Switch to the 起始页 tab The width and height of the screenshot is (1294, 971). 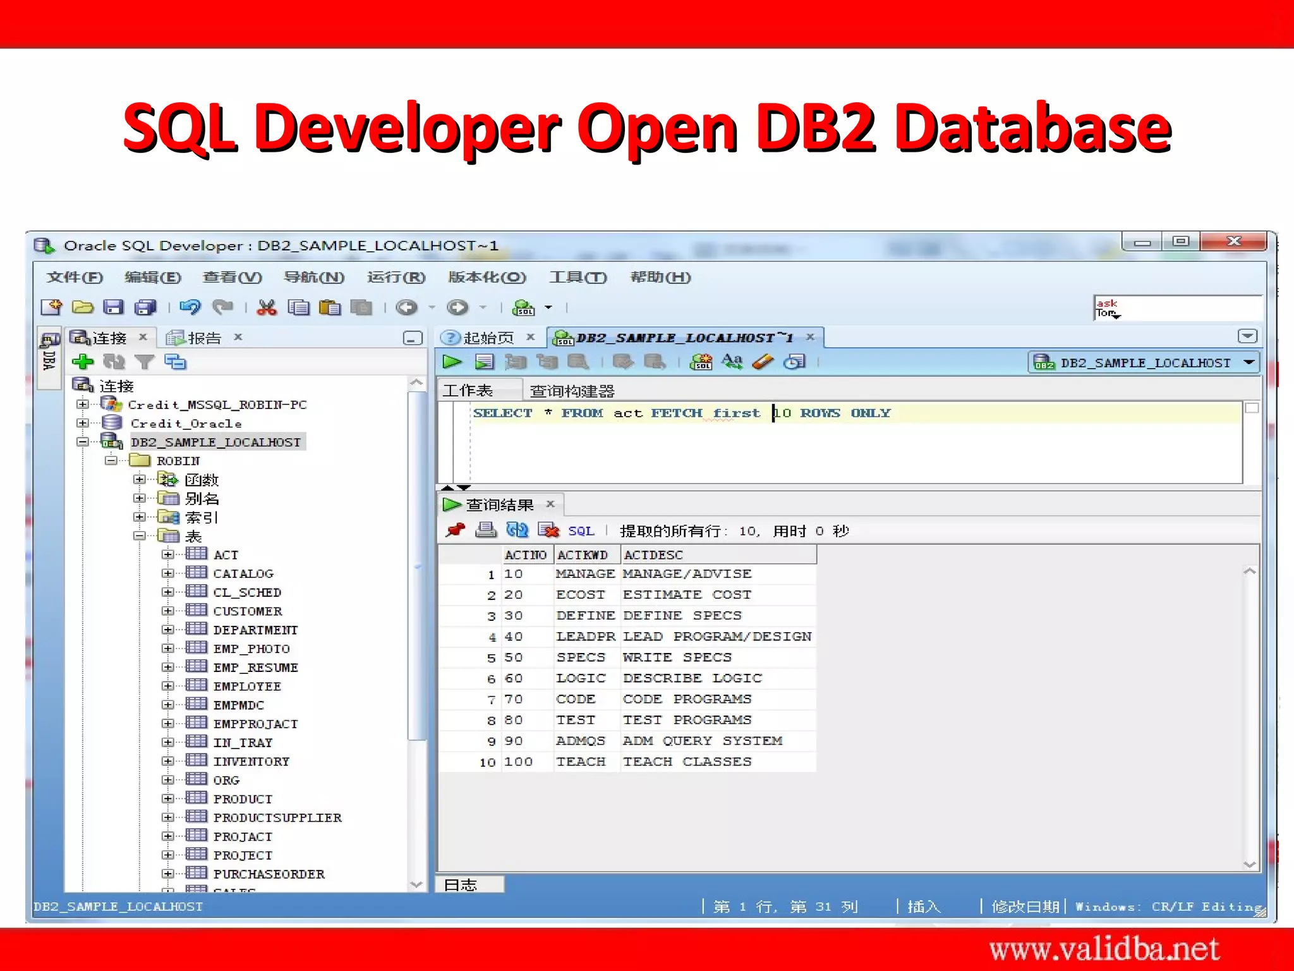point(488,338)
